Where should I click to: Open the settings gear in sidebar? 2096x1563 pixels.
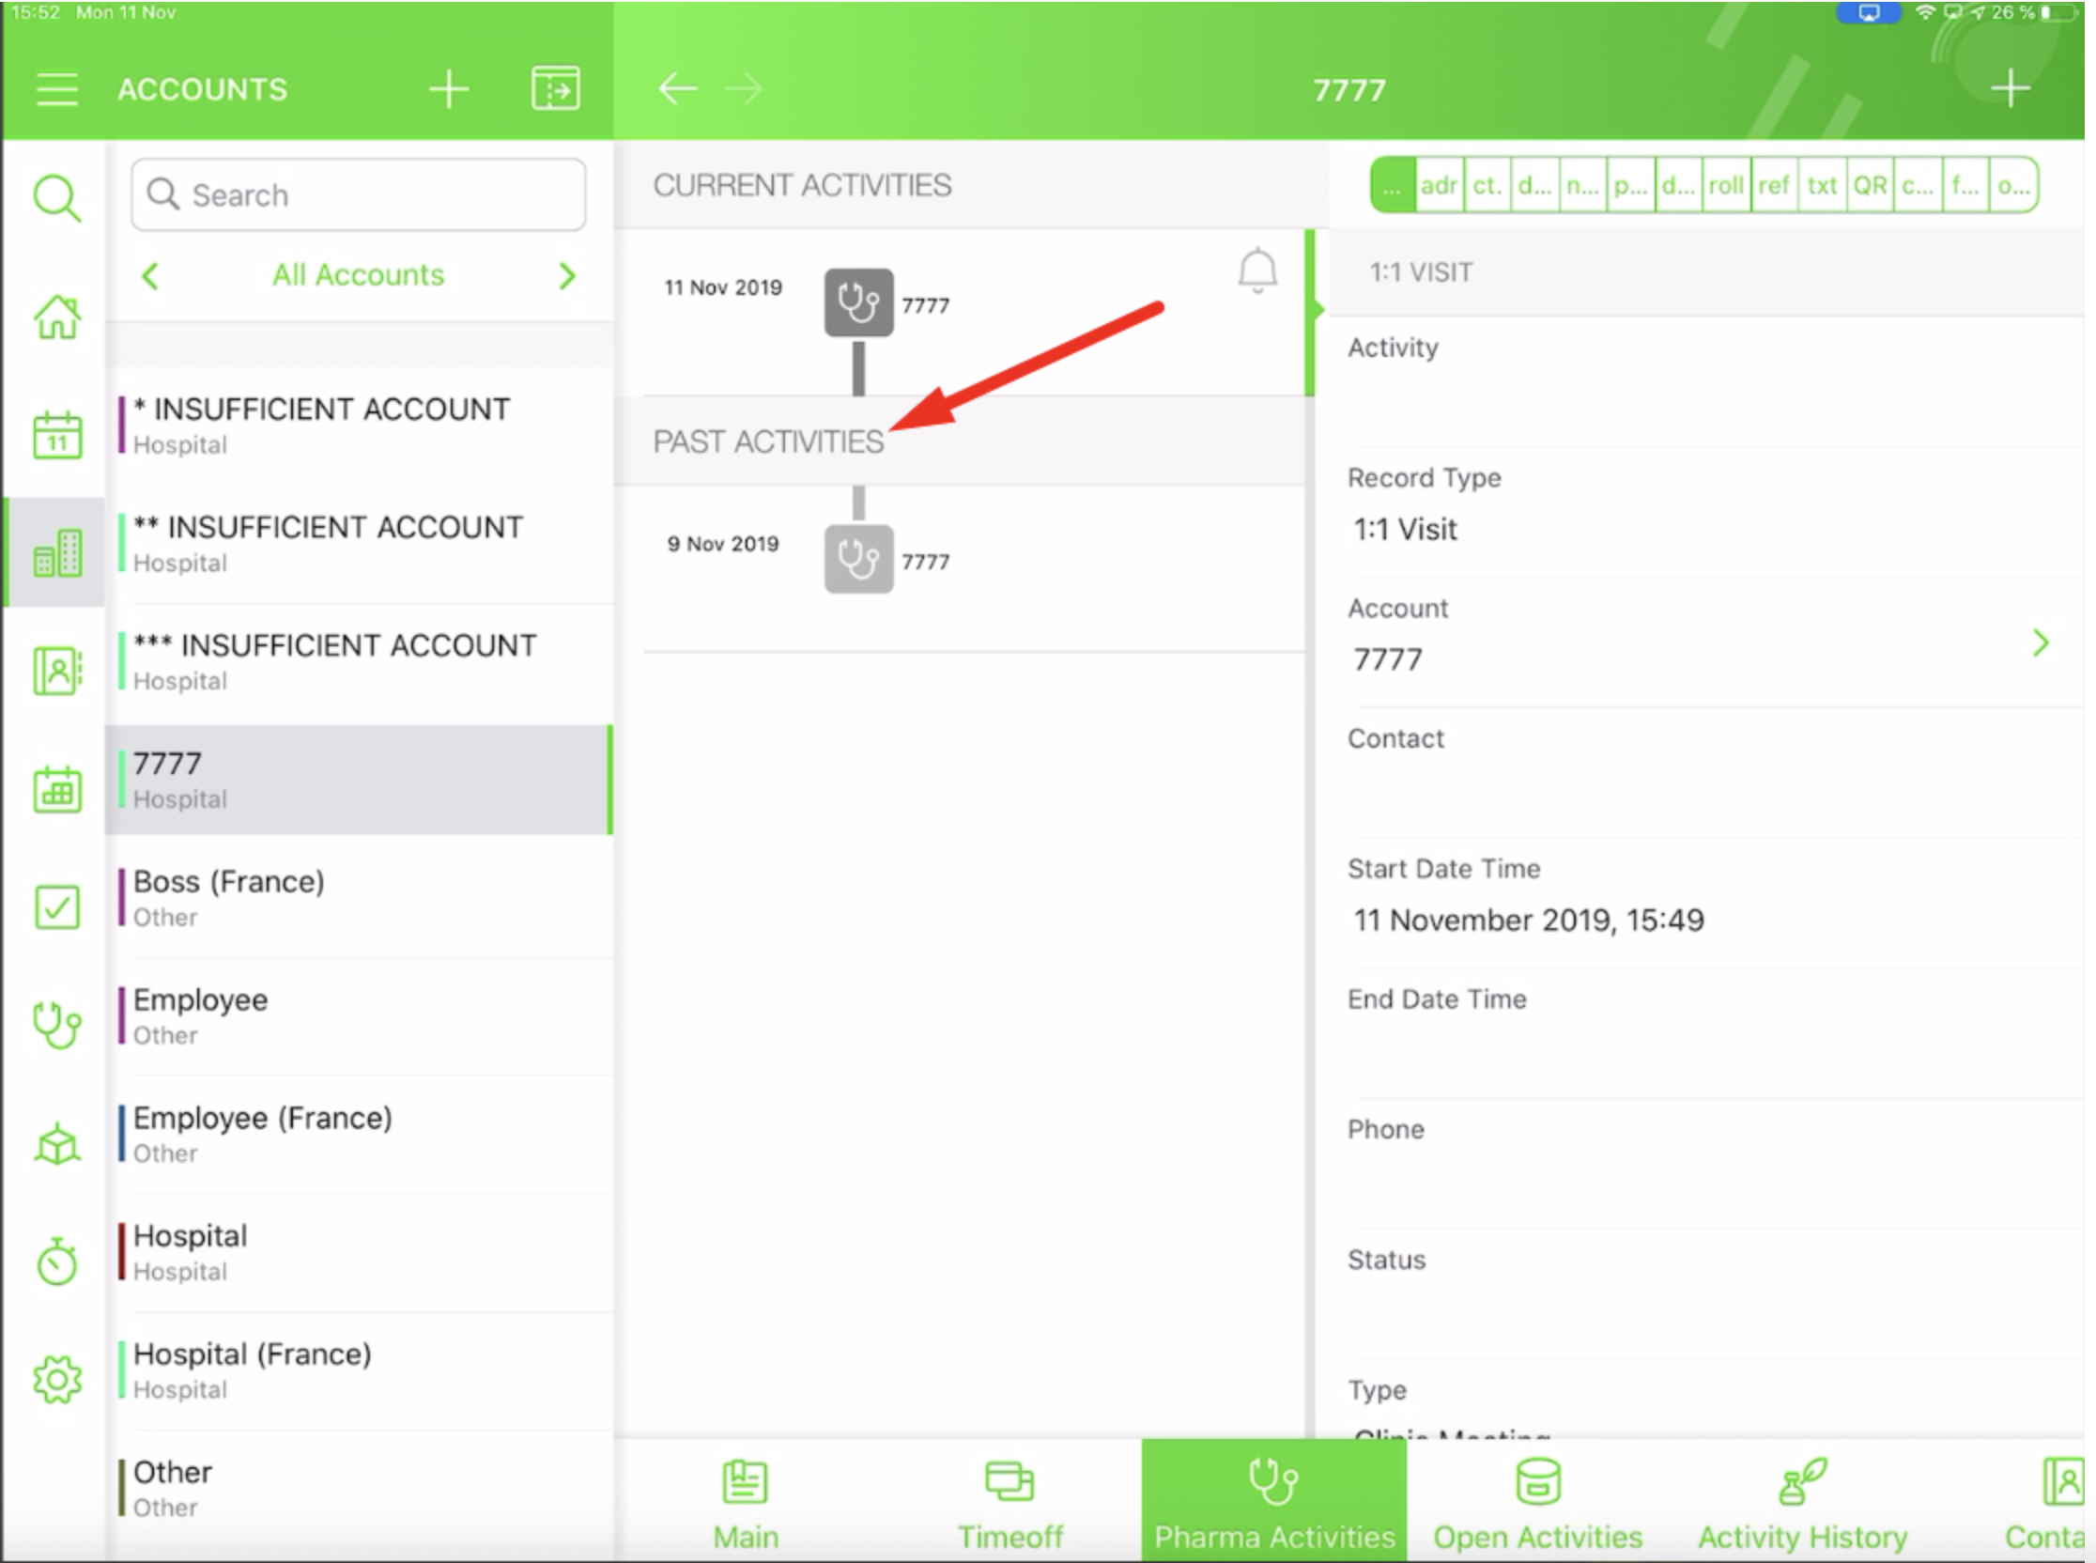(x=57, y=1380)
